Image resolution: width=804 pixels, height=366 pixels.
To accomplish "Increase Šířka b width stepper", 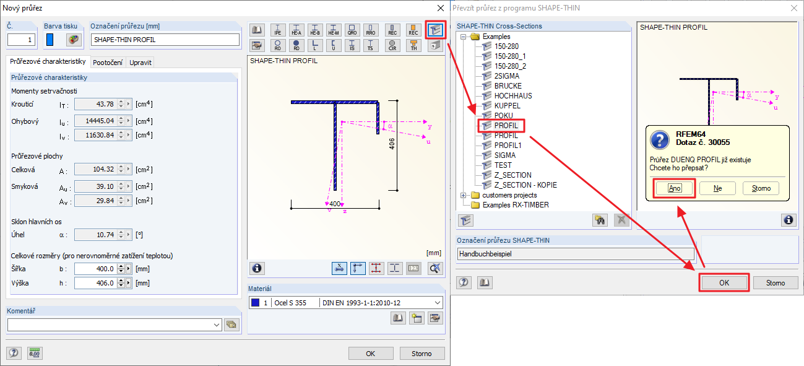I will (x=121, y=266).
